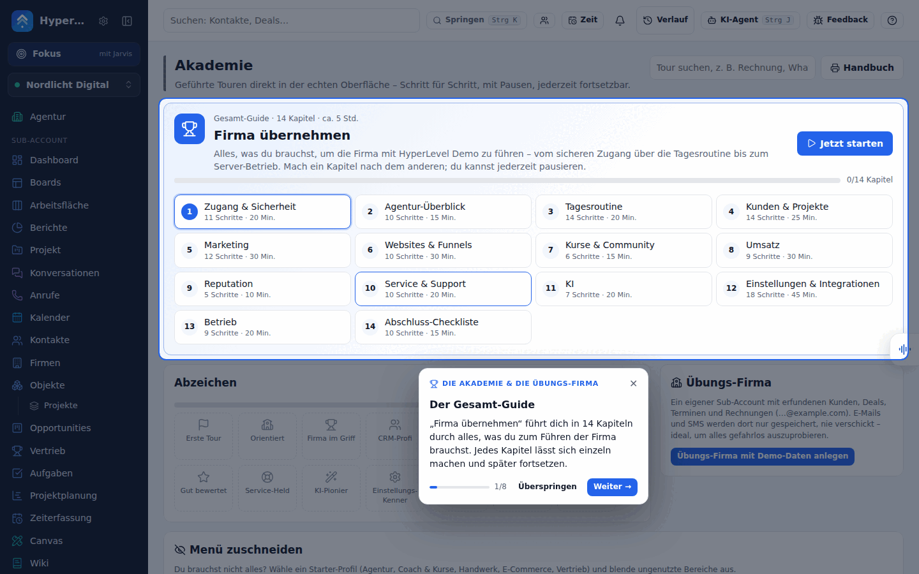Open the voice assistant waveform handle
The height and width of the screenshot is (574, 919).
coord(903,349)
